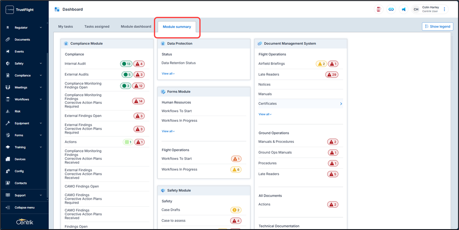The width and height of the screenshot is (459, 230).
Task: Switch to the My tasks tab
Action: pos(66,27)
